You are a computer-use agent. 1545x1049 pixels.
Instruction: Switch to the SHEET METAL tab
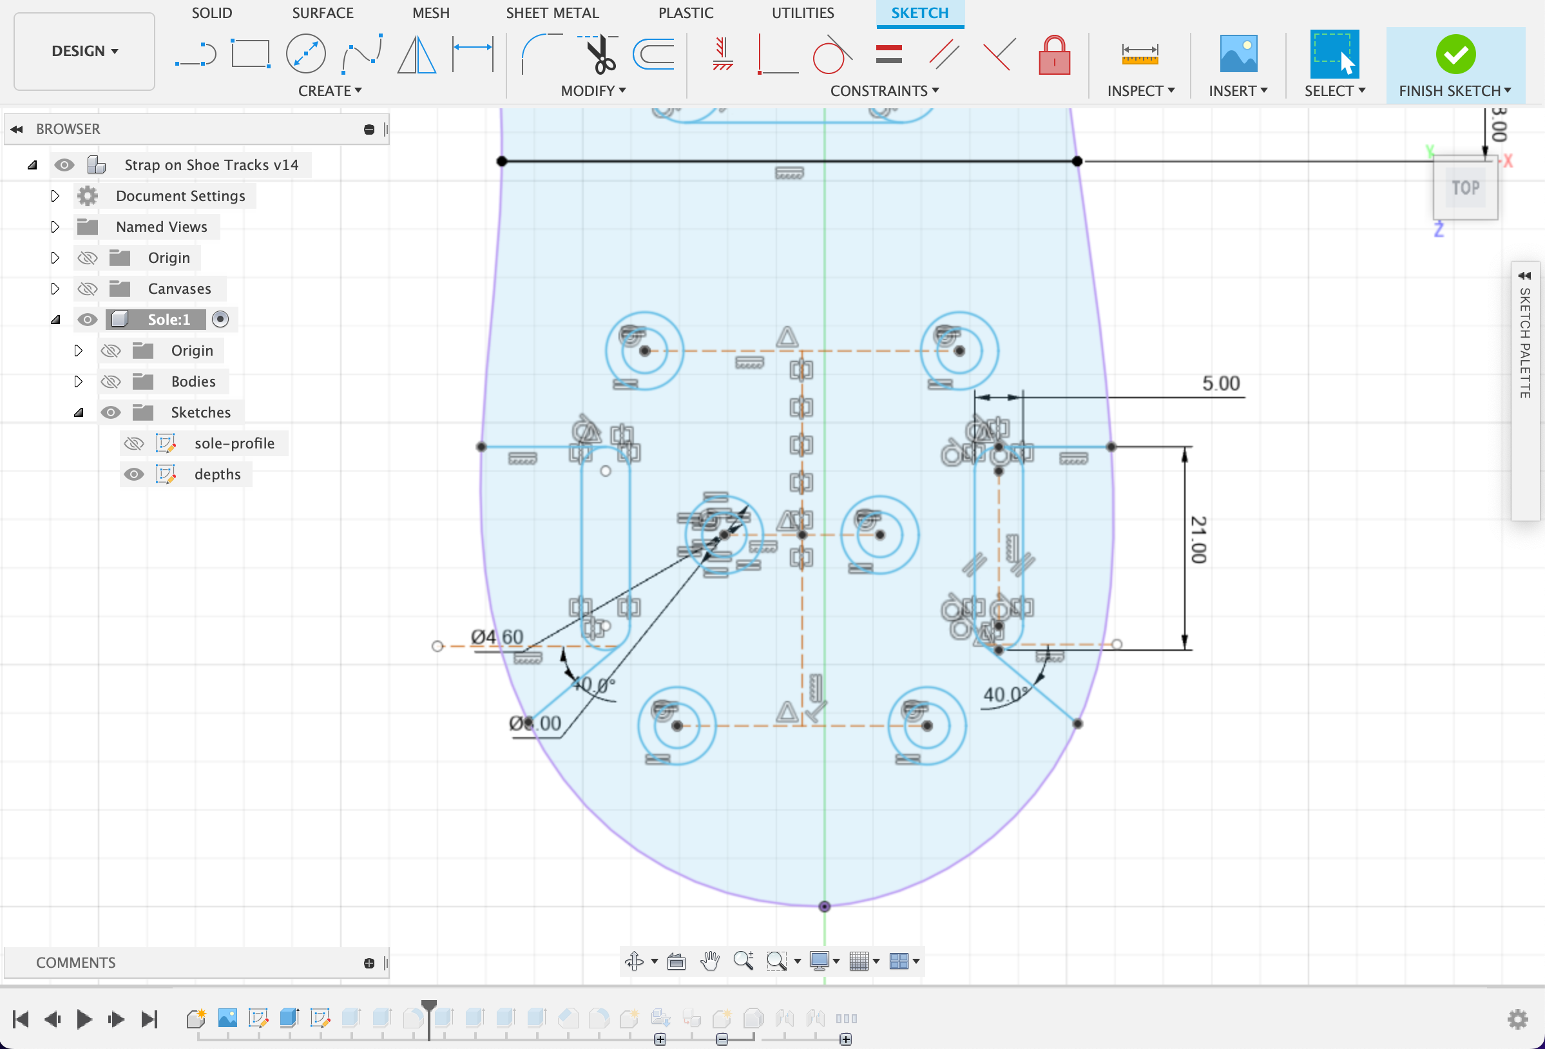pos(552,13)
